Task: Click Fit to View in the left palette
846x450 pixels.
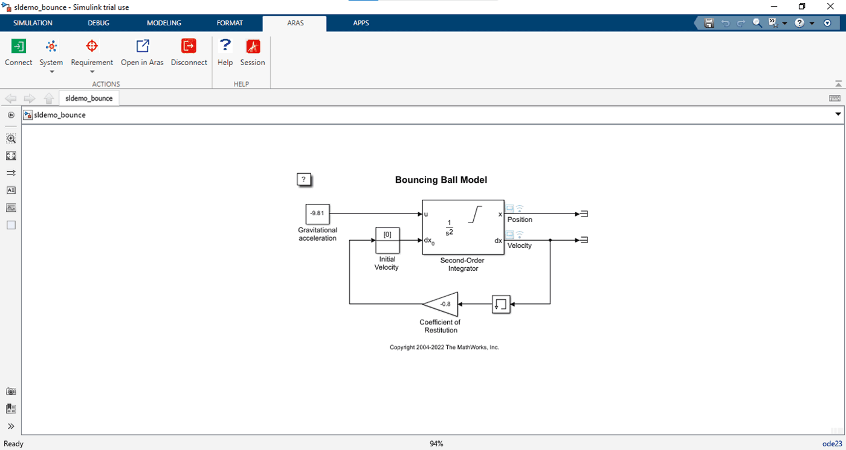Action: tap(11, 155)
